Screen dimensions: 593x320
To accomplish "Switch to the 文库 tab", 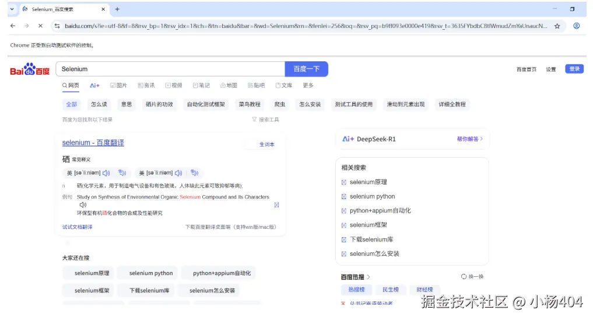I will 284,86.
